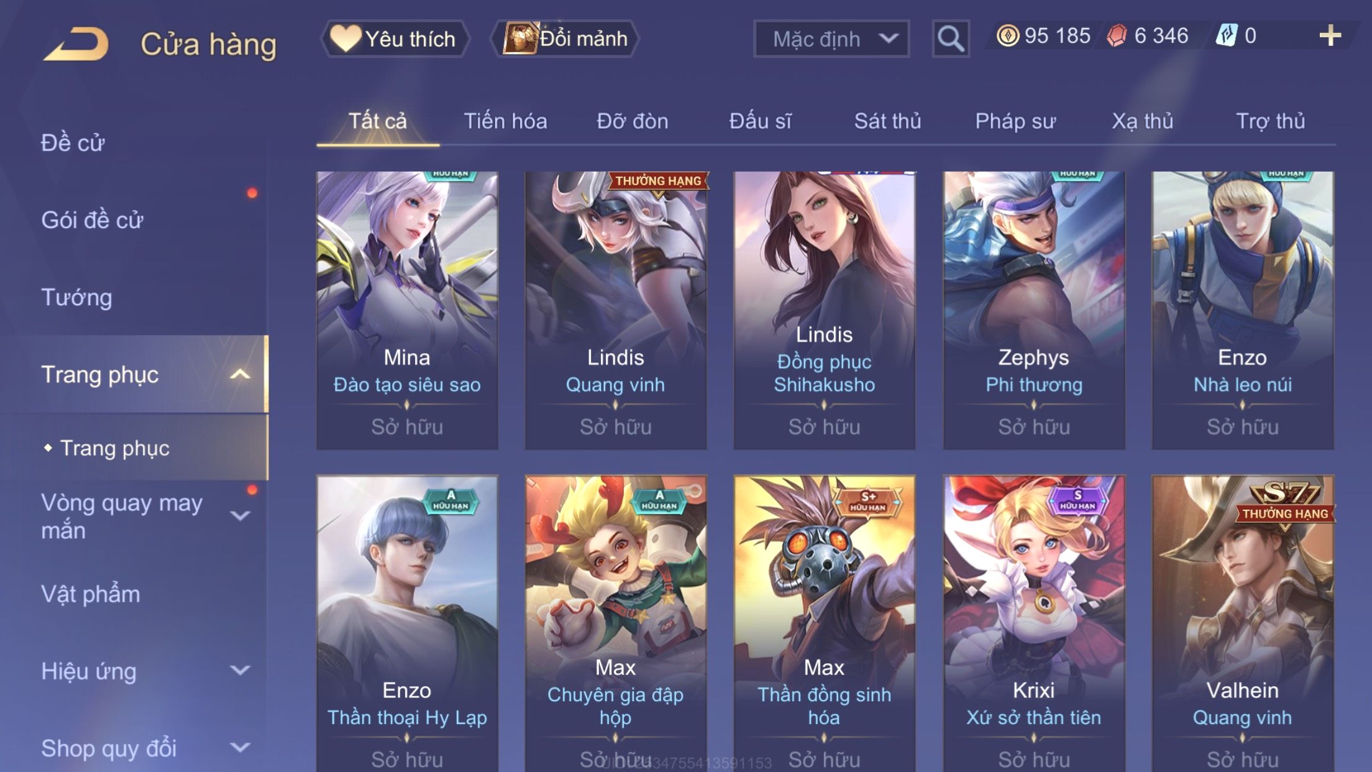Click the blue voucher ticket icon
The height and width of the screenshot is (772, 1372).
point(1227,35)
